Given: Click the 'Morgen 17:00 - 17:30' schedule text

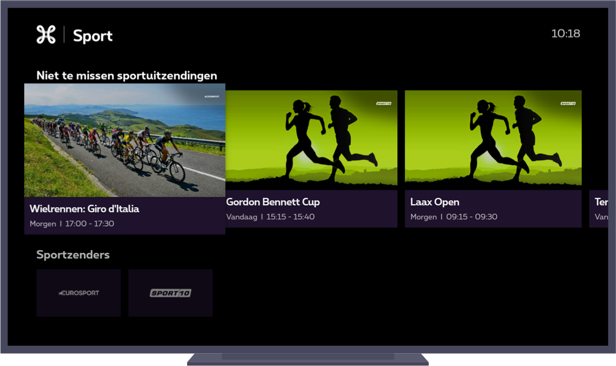Looking at the screenshot, I should pos(72,224).
